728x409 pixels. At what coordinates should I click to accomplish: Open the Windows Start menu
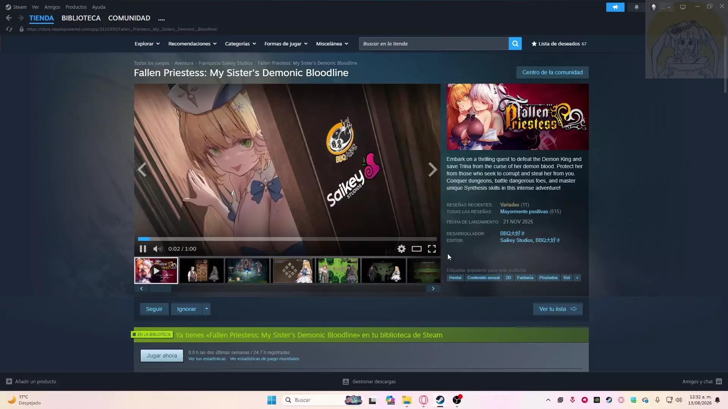(x=271, y=400)
